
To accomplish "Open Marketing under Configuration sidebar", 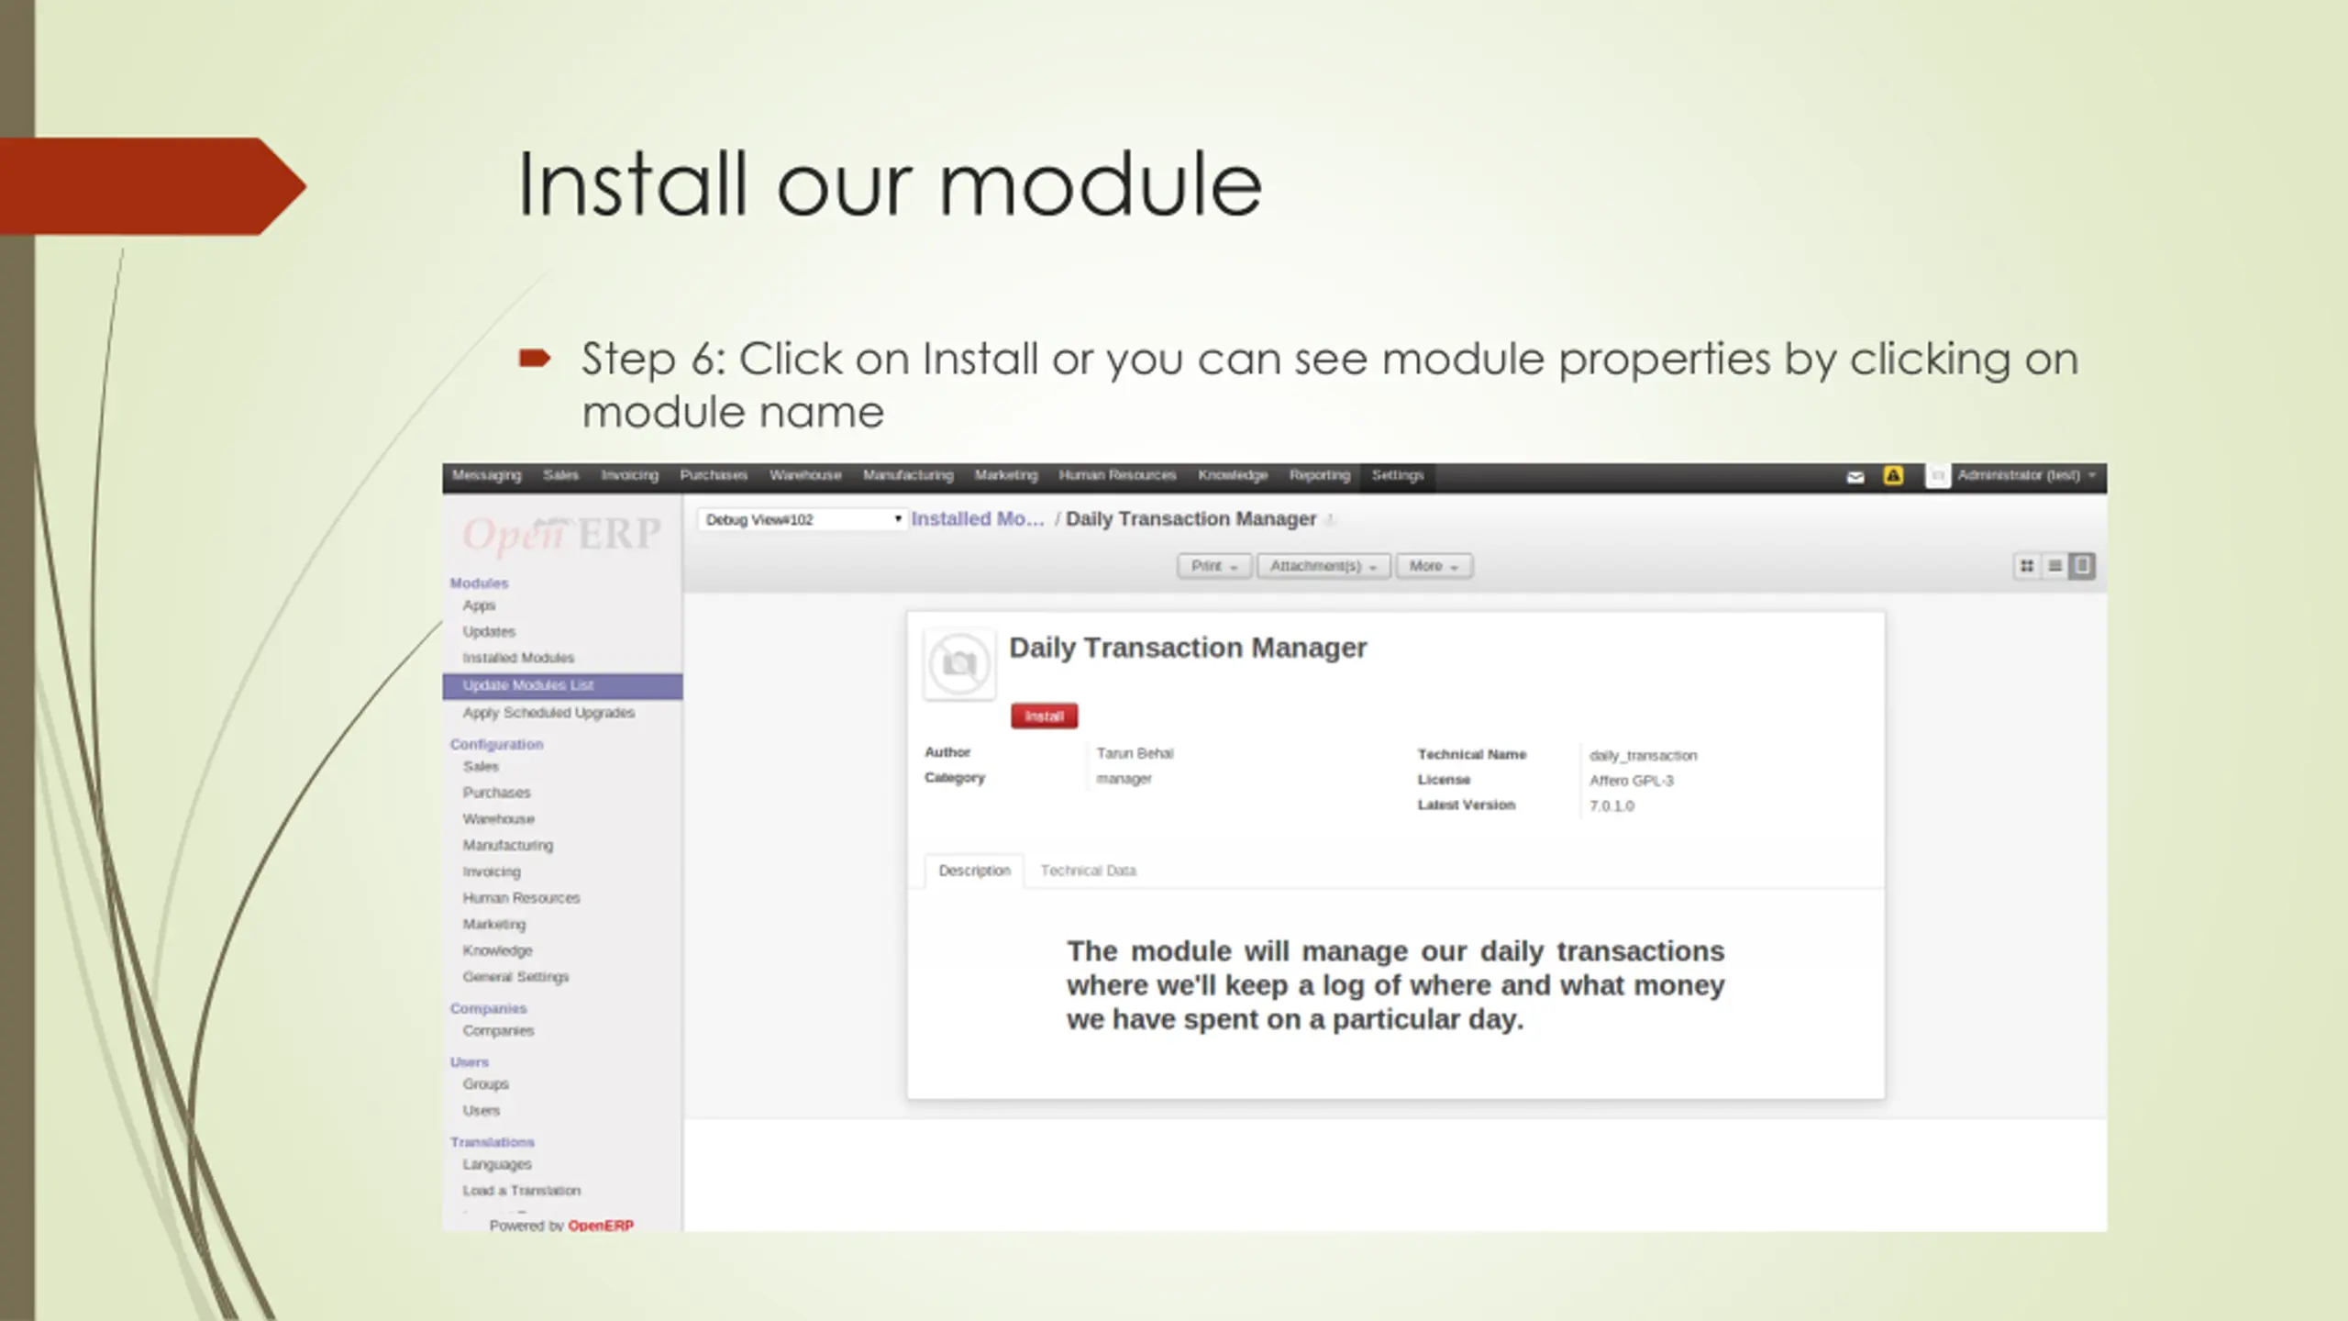I will 494,925.
